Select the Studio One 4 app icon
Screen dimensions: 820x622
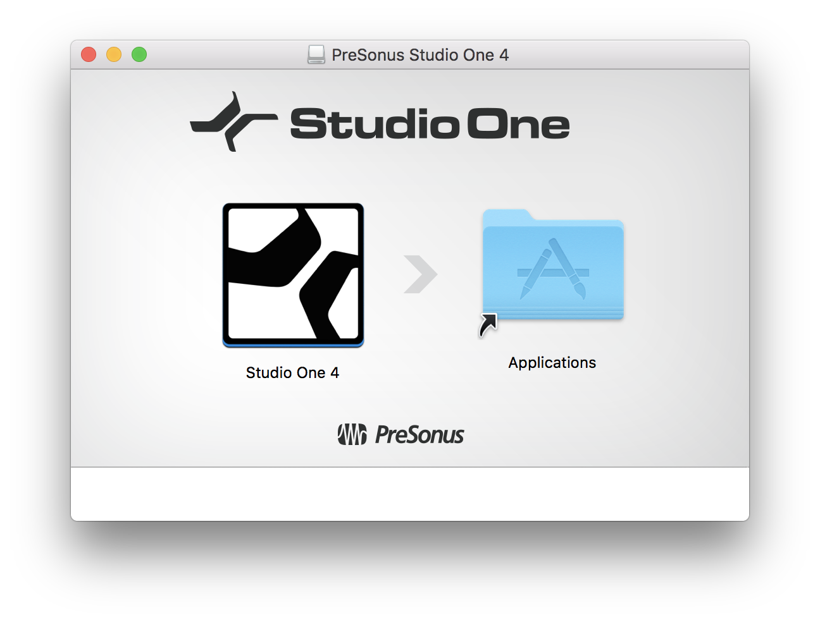click(x=293, y=275)
